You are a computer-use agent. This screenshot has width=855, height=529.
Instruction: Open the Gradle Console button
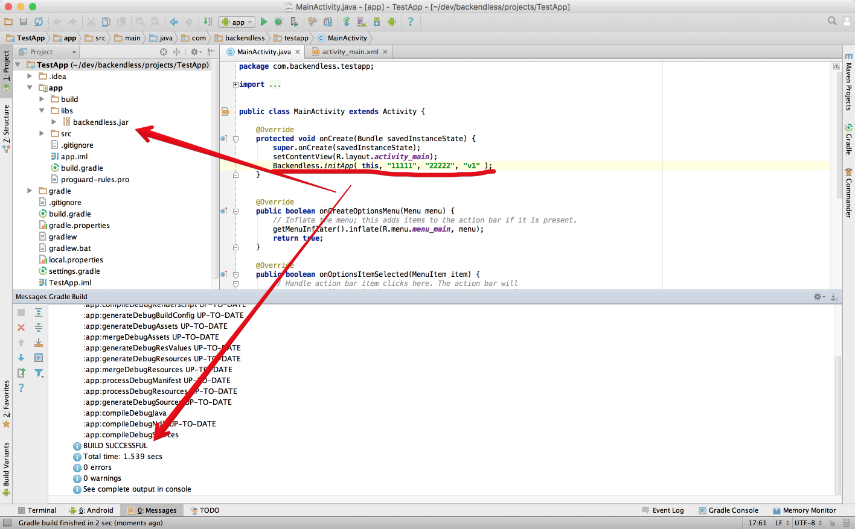pos(728,510)
